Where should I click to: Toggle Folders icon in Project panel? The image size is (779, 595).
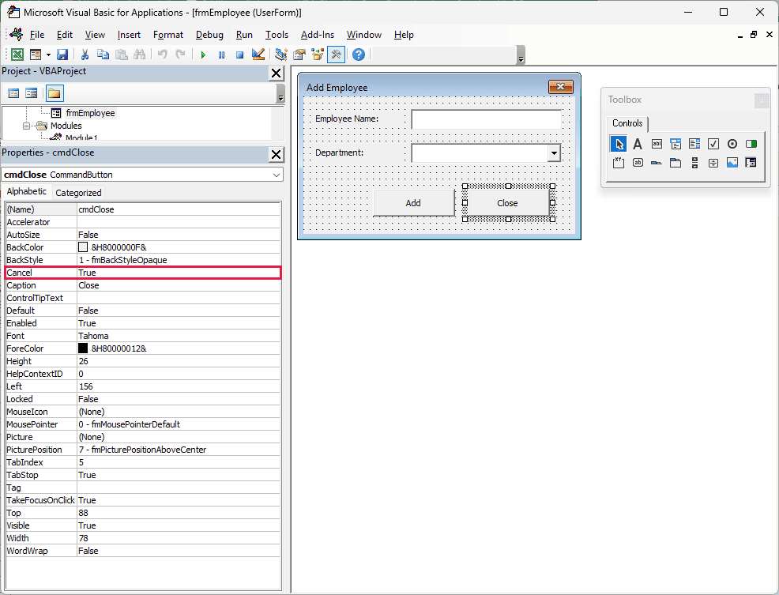coord(55,93)
